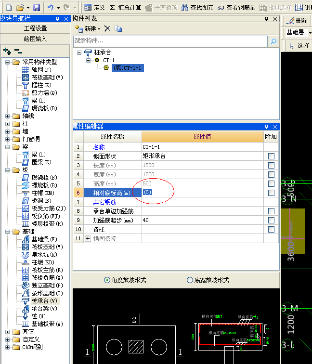Expand the 轴线 folder

[x=7, y=116]
